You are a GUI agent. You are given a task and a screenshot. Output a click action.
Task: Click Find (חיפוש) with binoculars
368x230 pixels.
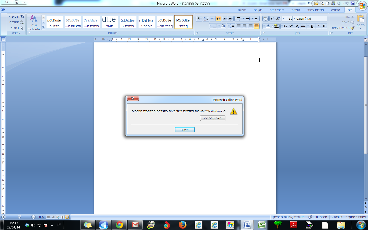pos(17,17)
